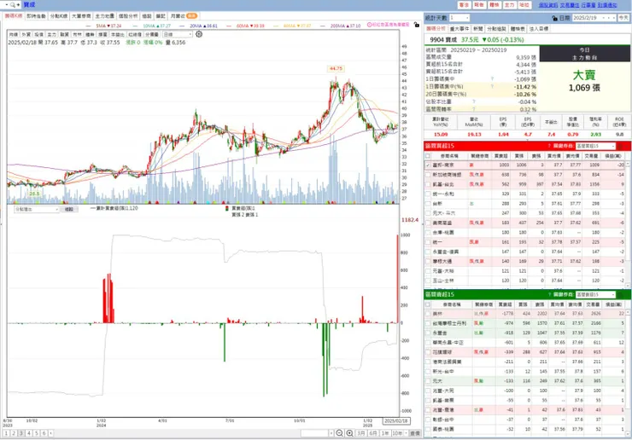Open the 分點進出 dropdown below chart
The image size is (632, 440).
(x=37, y=209)
